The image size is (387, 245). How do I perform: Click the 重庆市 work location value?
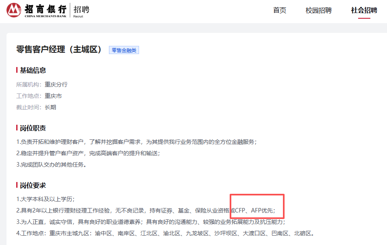[53, 96]
